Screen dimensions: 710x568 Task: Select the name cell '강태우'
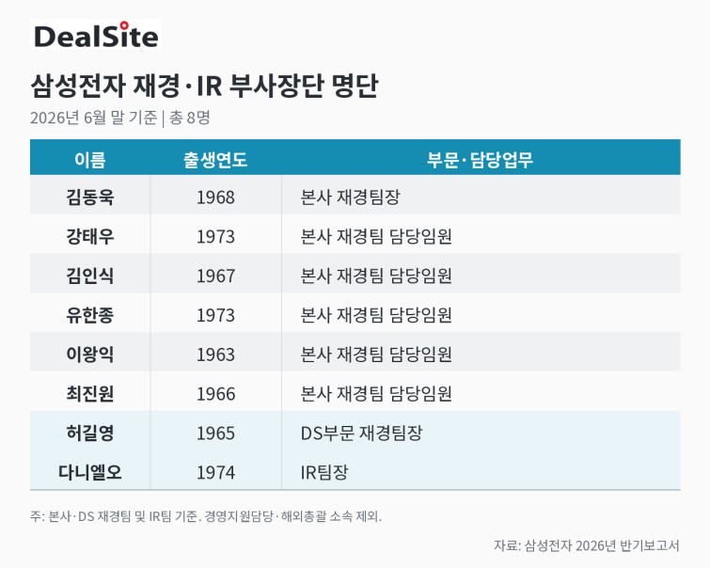click(90, 236)
